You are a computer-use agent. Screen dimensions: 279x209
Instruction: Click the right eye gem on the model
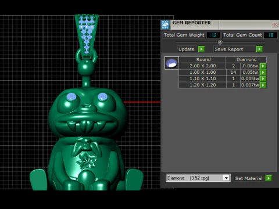tap(102, 97)
